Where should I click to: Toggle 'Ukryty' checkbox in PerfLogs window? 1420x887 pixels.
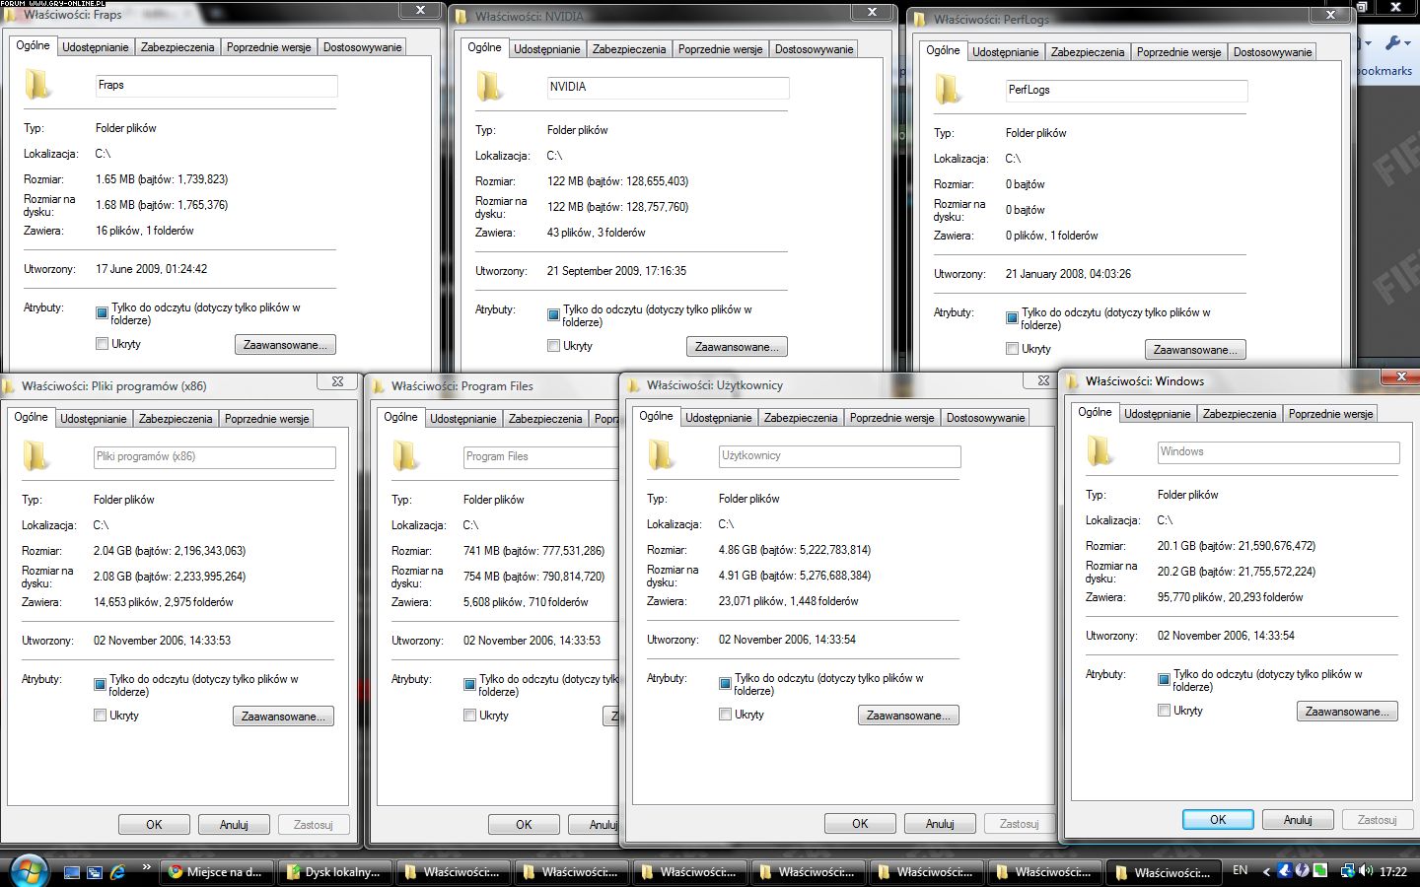pyautogui.click(x=1012, y=349)
